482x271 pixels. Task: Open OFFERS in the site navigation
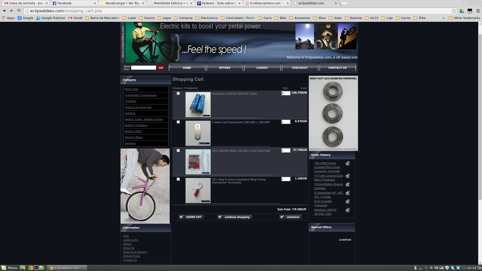(224, 68)
